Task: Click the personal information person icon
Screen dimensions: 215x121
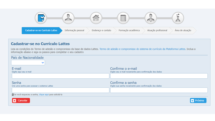Action: click(x=68, y=18)
